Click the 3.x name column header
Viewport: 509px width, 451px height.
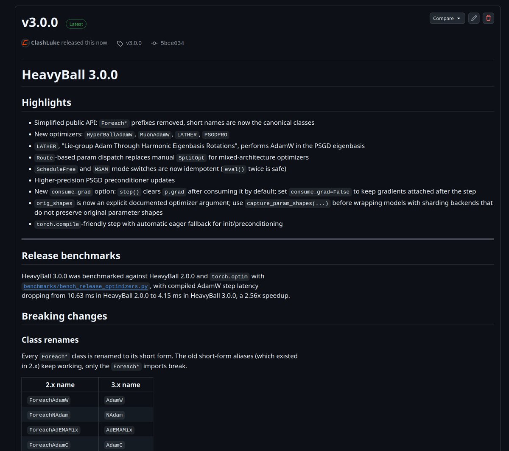coord(126,385)
